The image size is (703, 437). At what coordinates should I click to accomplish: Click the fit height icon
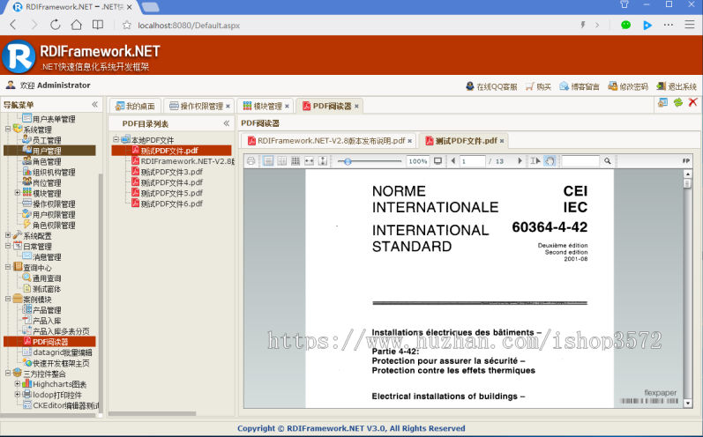(x=322, y=160)
